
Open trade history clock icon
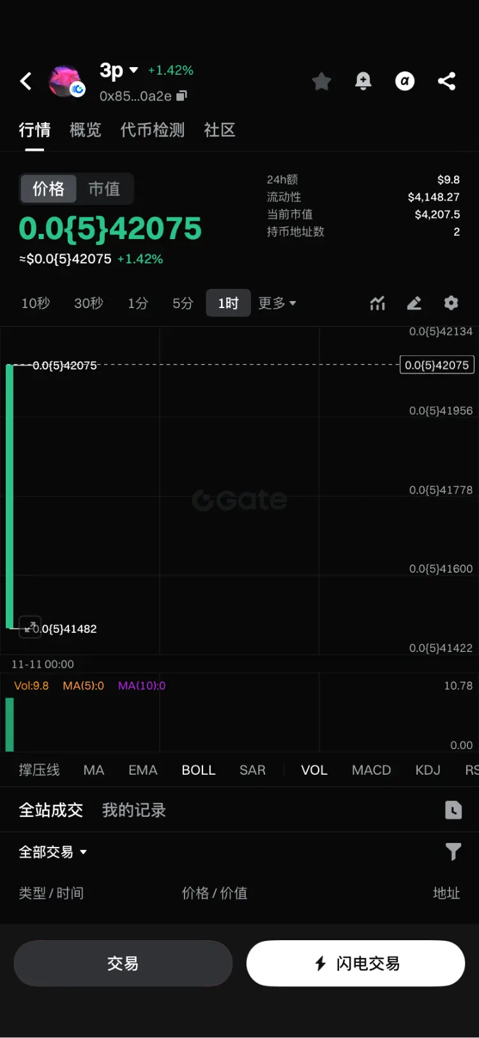(x=453, y=810)
